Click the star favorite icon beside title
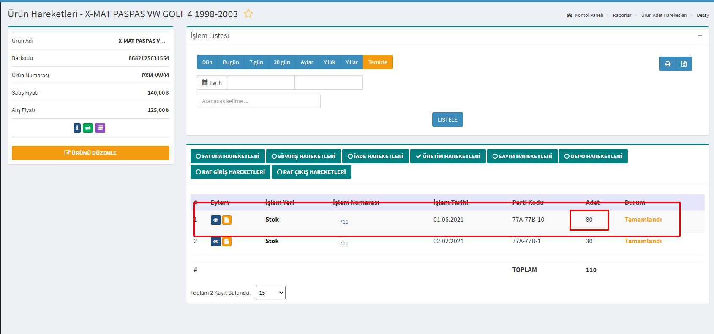The height and width of the screenshot is (334, 714). (248, 14)
